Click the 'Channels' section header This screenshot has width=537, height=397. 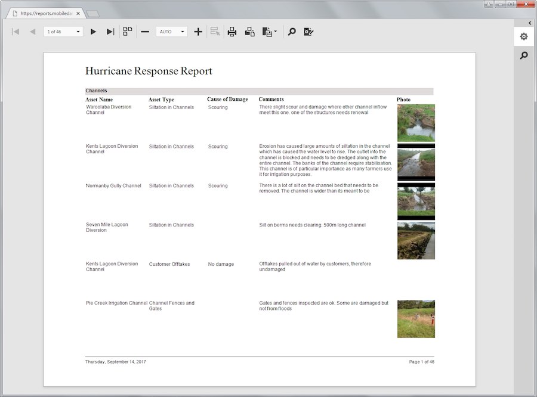96,91
